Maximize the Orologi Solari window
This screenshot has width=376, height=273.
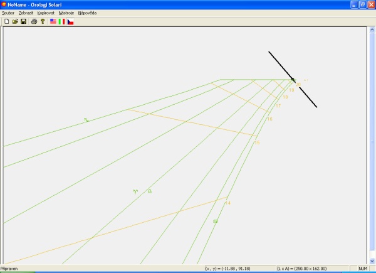coord(362,4)
